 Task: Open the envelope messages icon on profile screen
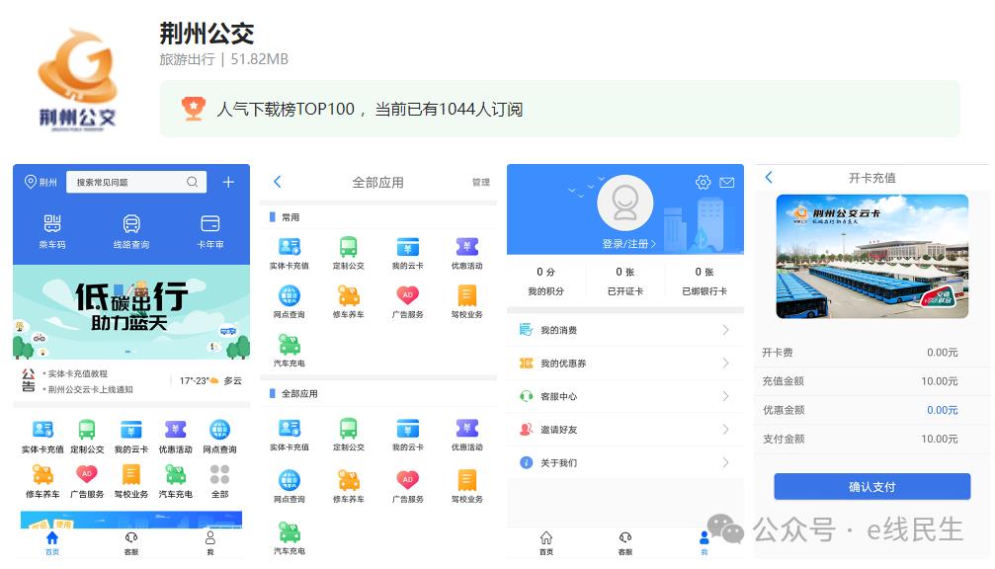(727, 183)
